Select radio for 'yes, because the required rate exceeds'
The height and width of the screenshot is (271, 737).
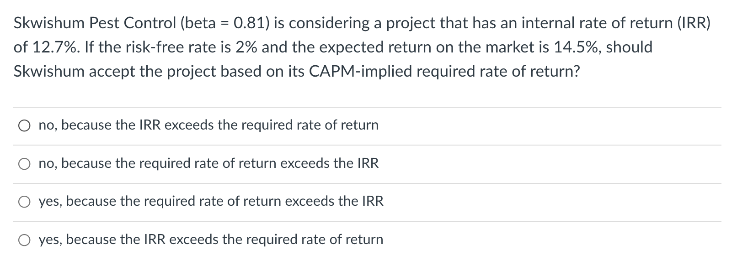coord(24,202)
